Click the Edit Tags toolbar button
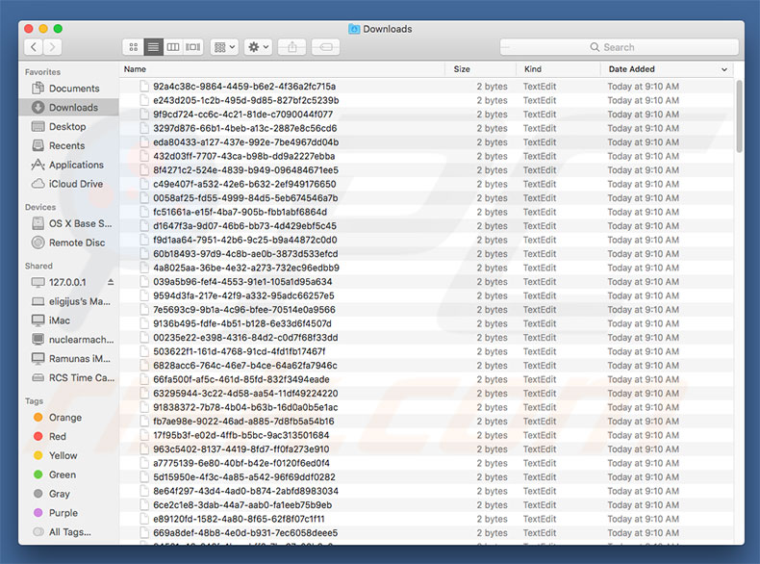Image resolution: width=760 pixels, height=564 pixels. coord(327,46)
